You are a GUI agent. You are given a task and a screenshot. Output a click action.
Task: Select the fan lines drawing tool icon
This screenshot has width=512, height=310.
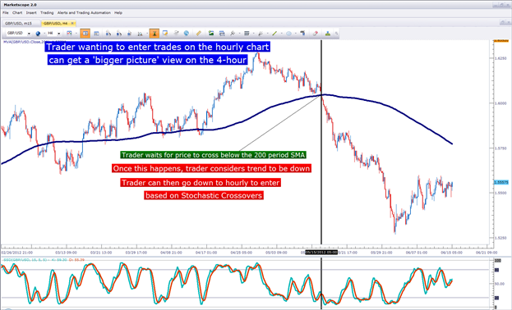point(261,34)
